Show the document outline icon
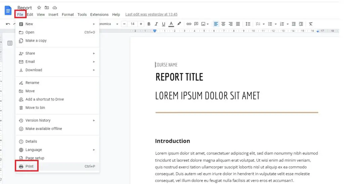Screen dimensions: 344x184 (x=10, y=43)
